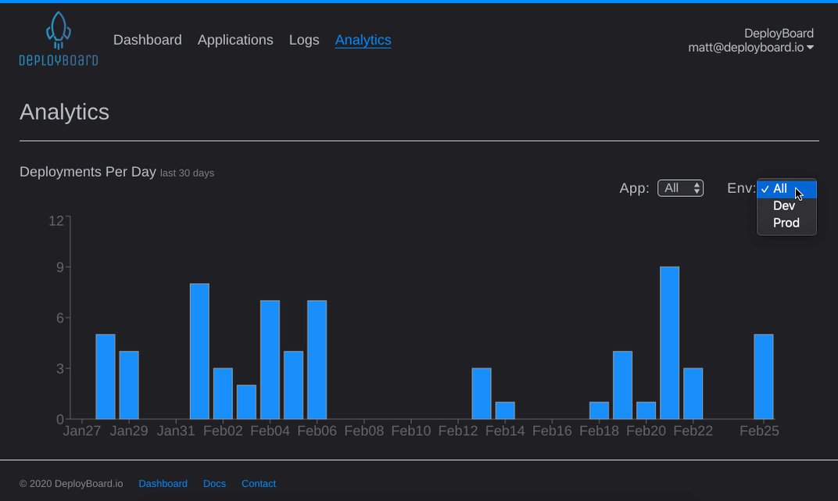Click the 'Deployments Per Day' title
The height and width of the screenshot is (501, 838).
coord(88,172)
